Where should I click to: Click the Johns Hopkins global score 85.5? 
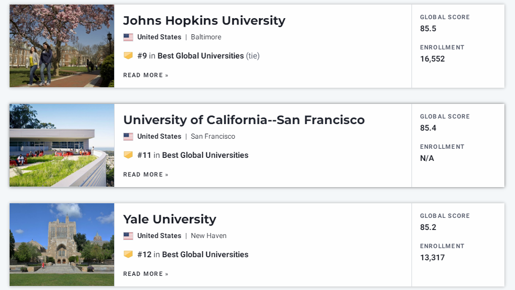tap(428, 29)
